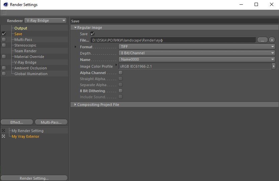The width and height of the screenshot is (279, 181).
Task: Select Ambient Occlusion in the settings list
Action: 30,68
